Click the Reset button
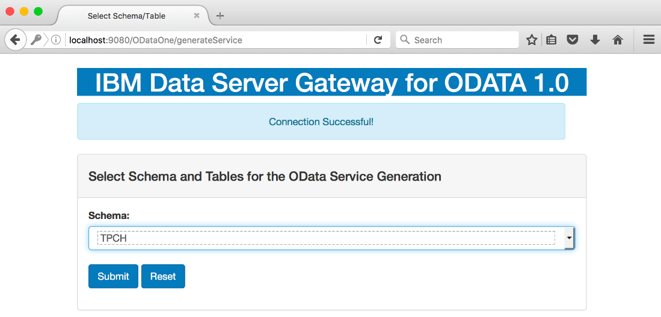 pyautogui.click(x=163, y=276)
